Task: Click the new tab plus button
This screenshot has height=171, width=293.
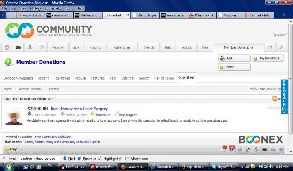Action: (283, 15)
